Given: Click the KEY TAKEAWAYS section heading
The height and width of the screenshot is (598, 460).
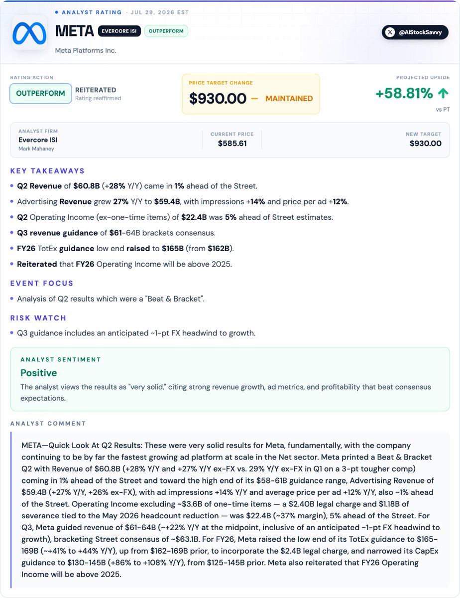Looking at the screenshot, I should tap(48, 171).
